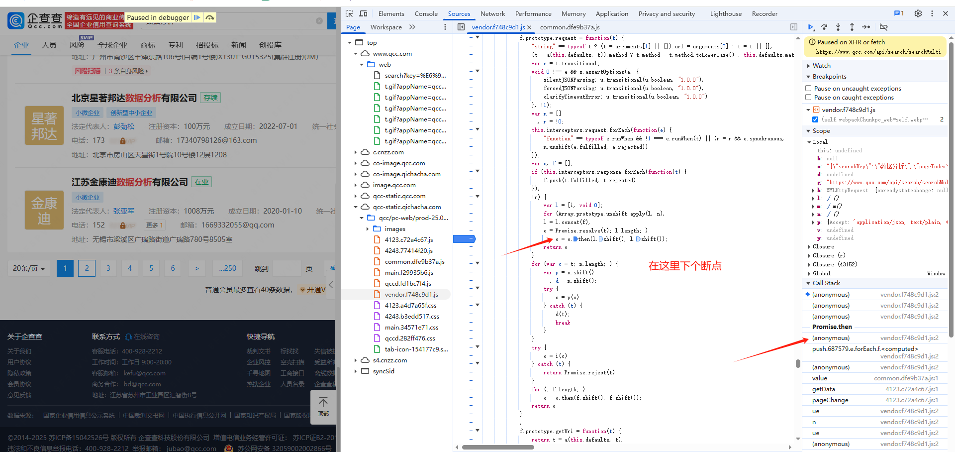
Task: Open the Workspace navigator tab
Action: [x=386, y=27]
